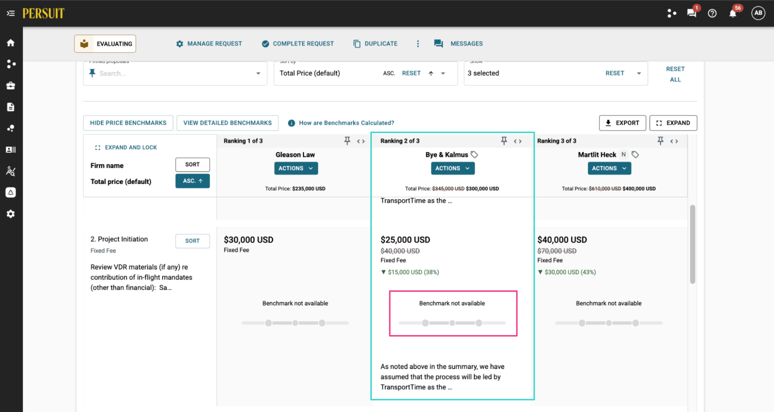
Task: Open the settings gear in sidebar
Action: click(11, 214)
